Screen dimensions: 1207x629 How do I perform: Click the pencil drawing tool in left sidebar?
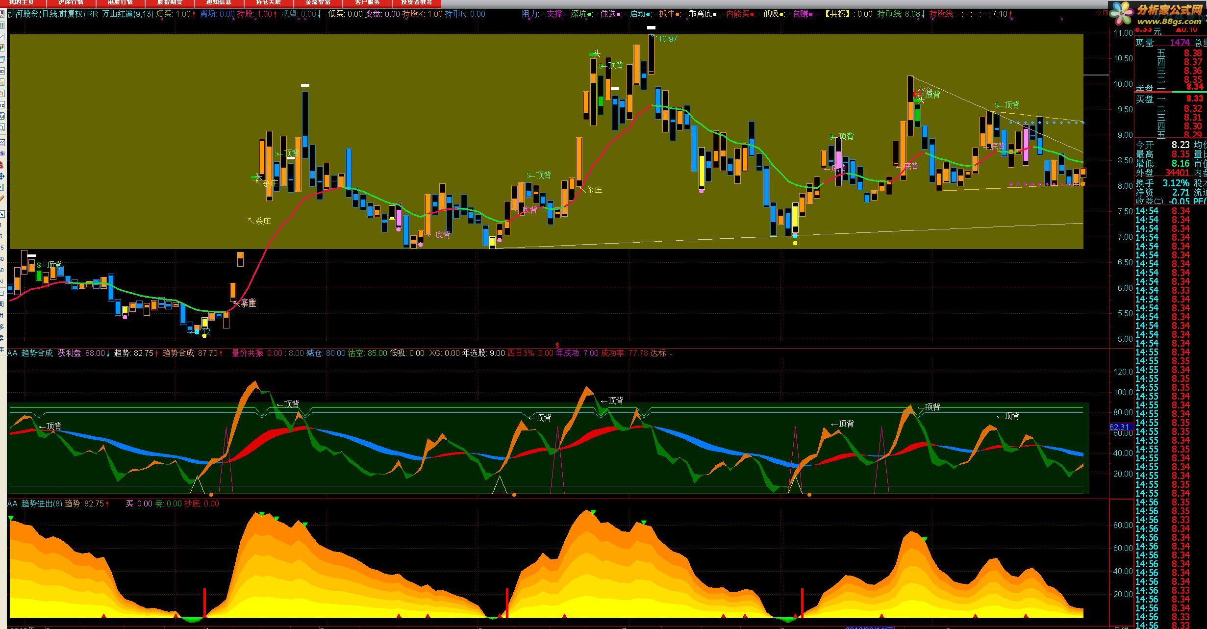[x=2, y=199]
